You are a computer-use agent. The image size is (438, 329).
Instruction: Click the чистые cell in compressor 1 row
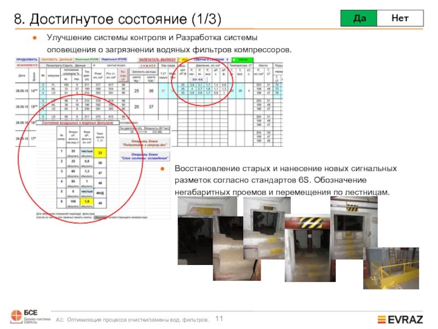point(87,151)
